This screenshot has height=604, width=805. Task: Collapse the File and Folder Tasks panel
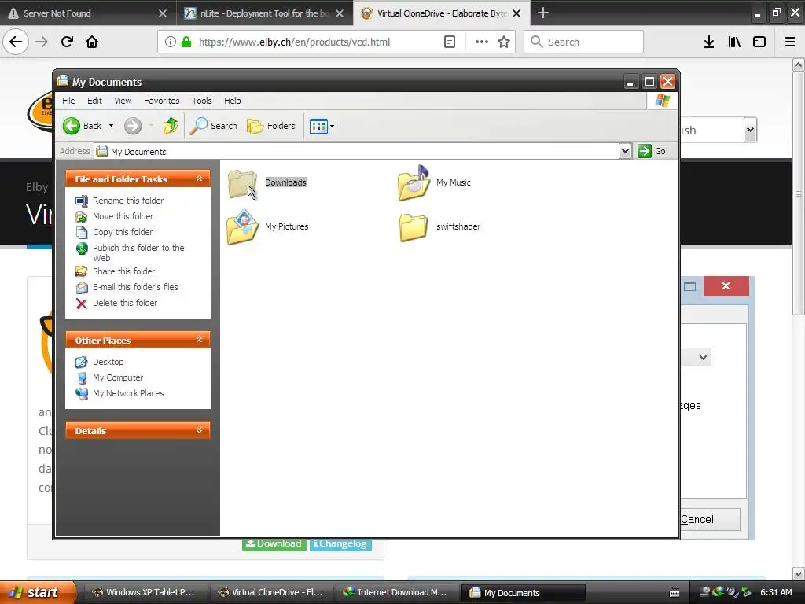pyautogui.click(x=199, y=179)
